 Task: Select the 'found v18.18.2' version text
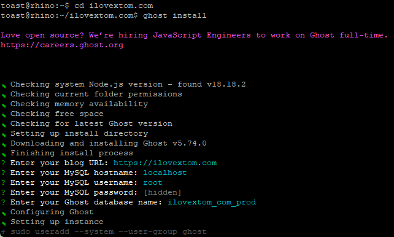pos(212,84)
